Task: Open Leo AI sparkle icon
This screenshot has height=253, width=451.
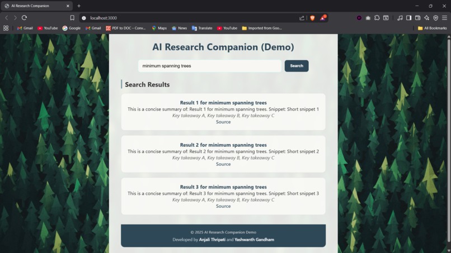Action: (x=426, y=18)
